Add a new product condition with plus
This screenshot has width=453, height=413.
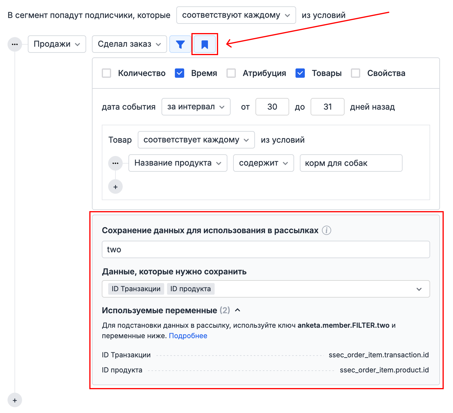[115, 187]
